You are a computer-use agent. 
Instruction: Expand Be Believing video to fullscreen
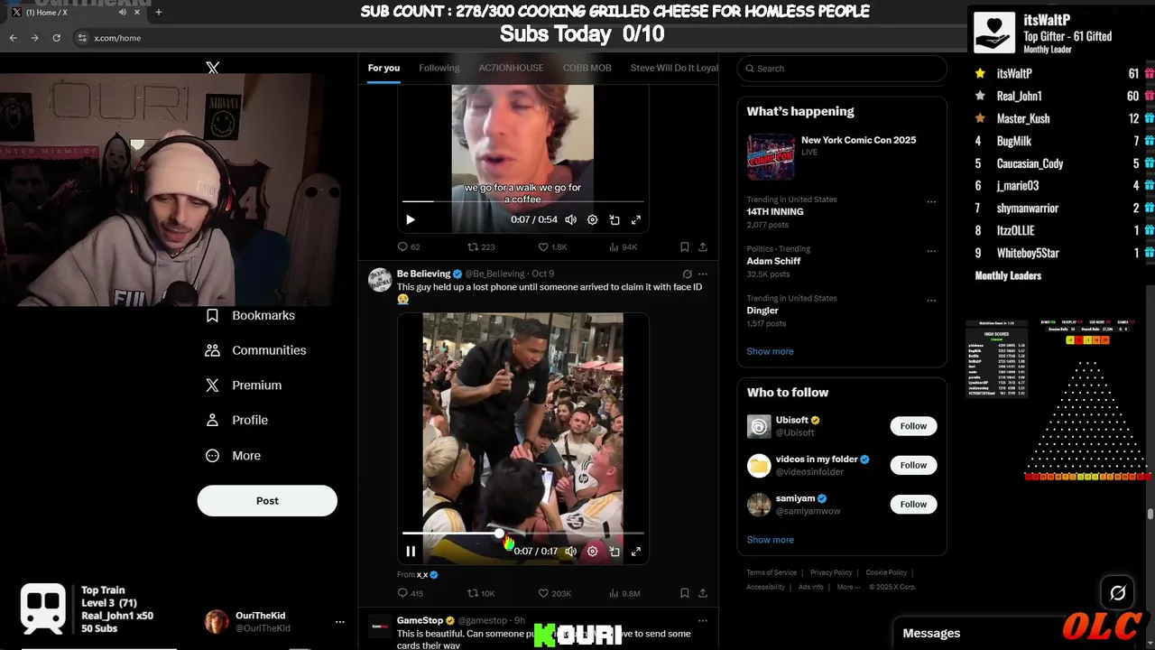point(636,551)
